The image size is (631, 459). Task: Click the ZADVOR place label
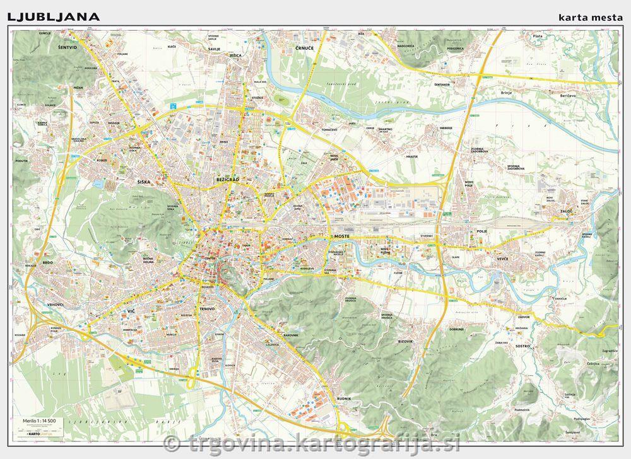click(524, 317)
